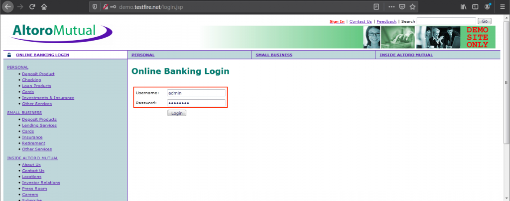Open Other Services under Personal
Viewport: 510px width, 201px height.
(37, 104)
